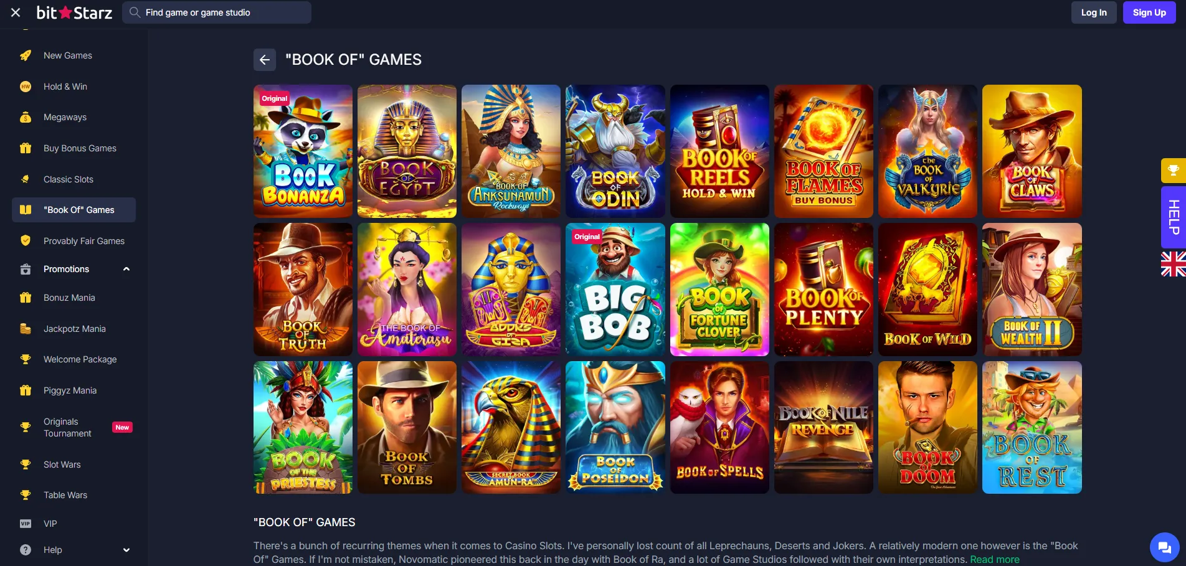Click the back arrow beside "BOOK OF" GAMES
The image size is (1186, 566).
point(264,60)
